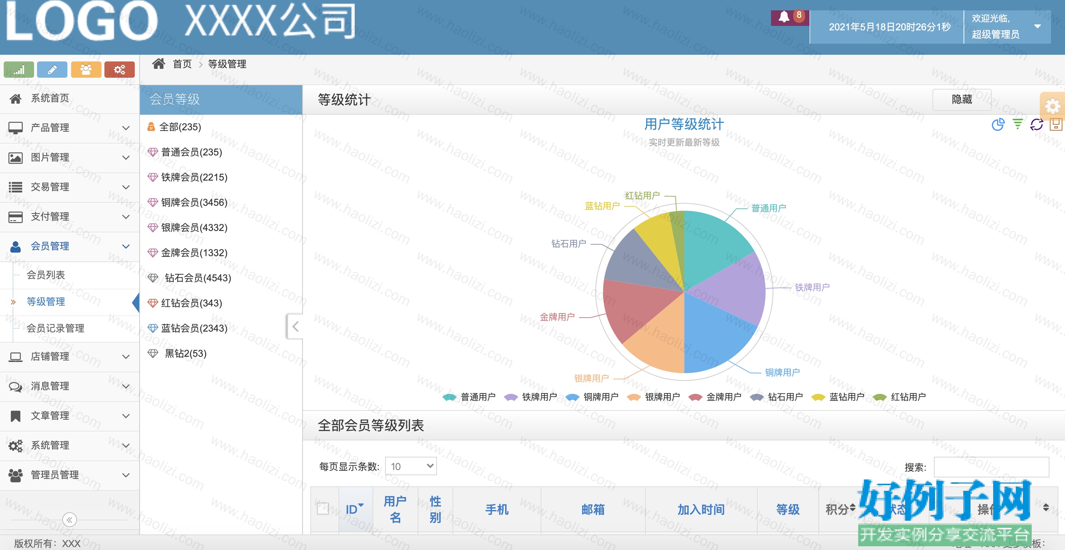Select 等级管理 submenu item
Screen dimensions: 1065x550
(46, 302)
